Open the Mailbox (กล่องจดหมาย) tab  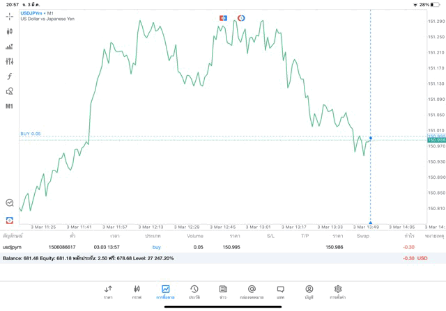tap(252, 292)
